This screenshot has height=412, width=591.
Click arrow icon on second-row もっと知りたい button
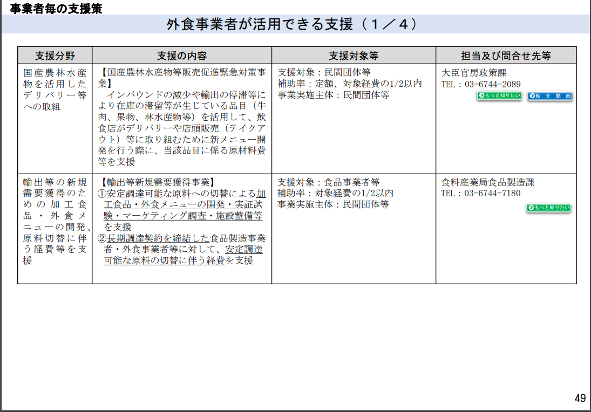pyautogui.click(x=531, y=208)
